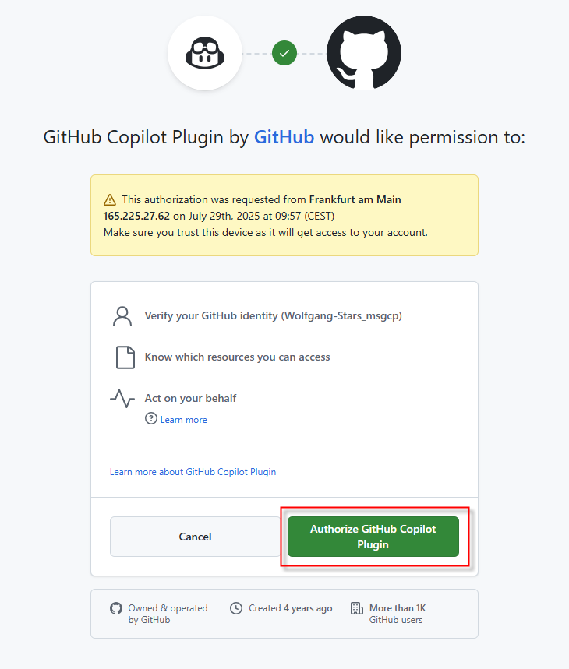This screenshot has height=669, width=569.
Task: Click More than 1K GitHub users text
Action: [398, 614]
